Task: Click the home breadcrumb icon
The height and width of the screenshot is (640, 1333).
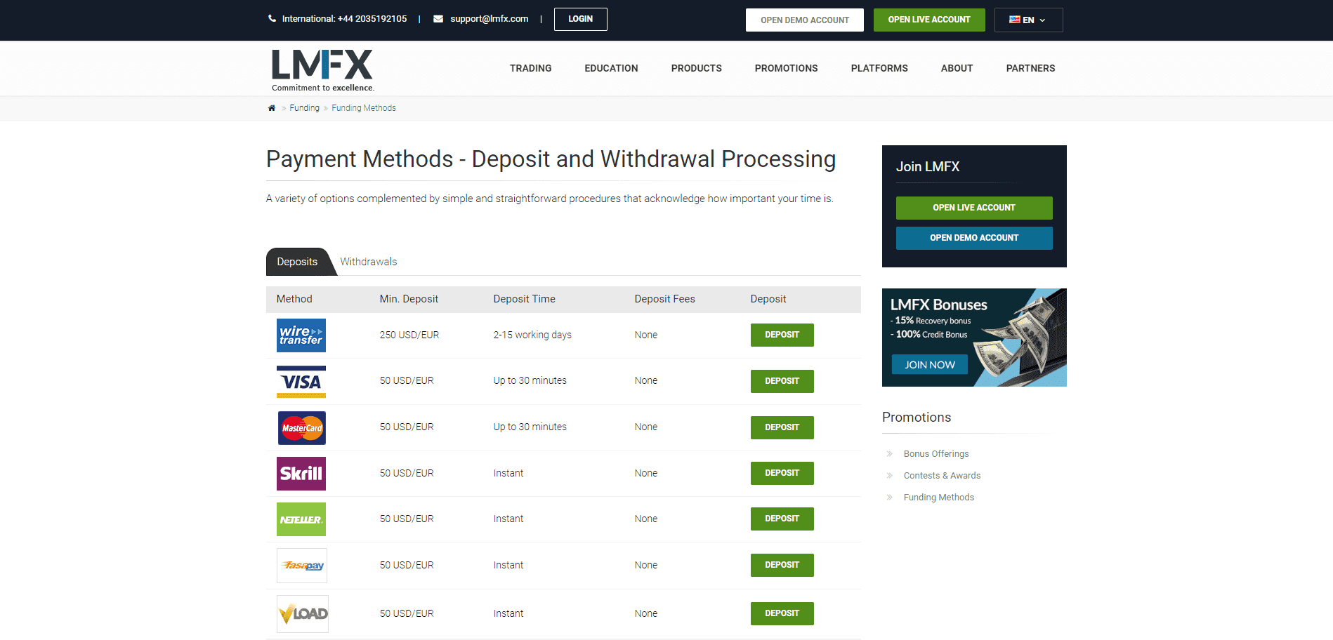Action: tap(271, 107)
